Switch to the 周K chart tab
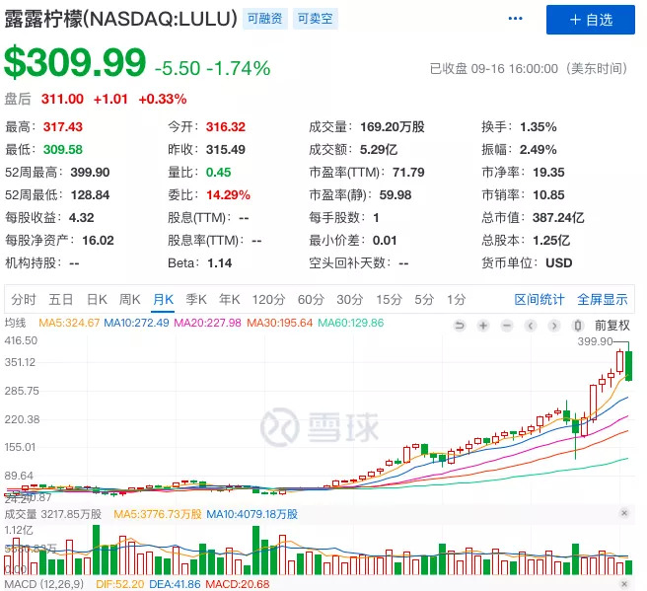The width and height of the screenshot is (647, 591). tap(129, 299)
